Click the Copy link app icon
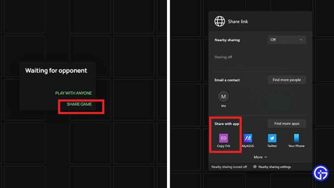This screenshot has width=334, height=188. (x=223, y=138)
